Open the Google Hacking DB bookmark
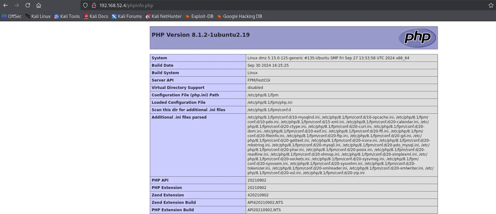Image resolution: width=496 pixels, height=214 pixels. [240, 16]
